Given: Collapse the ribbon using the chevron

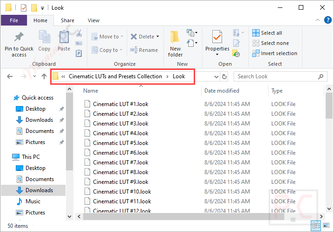Looking at the screenshot, I should (x=318, y=20).
